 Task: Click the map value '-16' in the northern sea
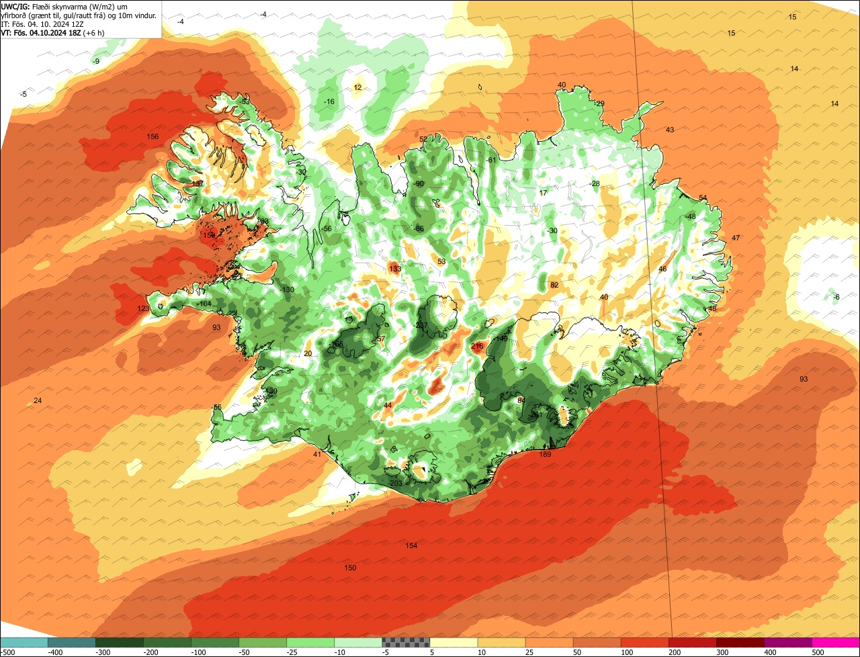tap(329, 102)
